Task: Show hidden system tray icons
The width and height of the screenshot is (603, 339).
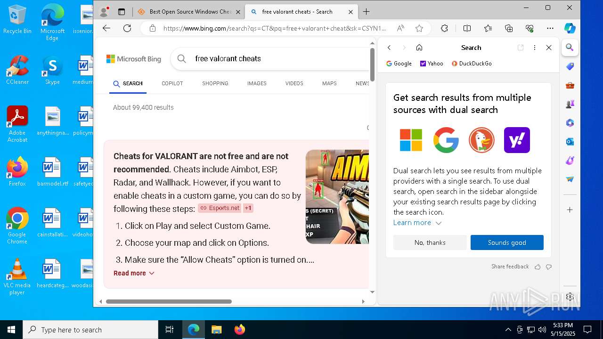Action: coord(508,330)
